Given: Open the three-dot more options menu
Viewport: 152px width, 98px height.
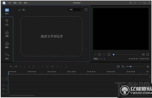Looking at the screenshot, I should click(135, 3).
